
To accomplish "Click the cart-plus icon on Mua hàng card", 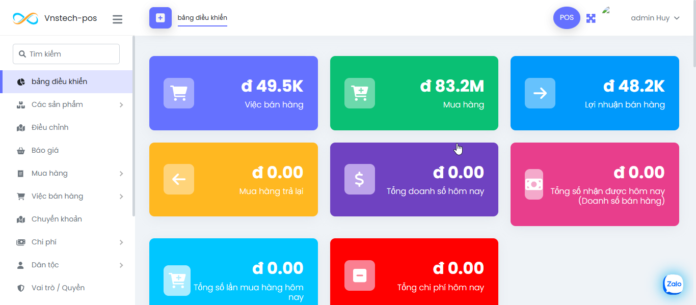I will pyautogui.click(x=359, y=93).
